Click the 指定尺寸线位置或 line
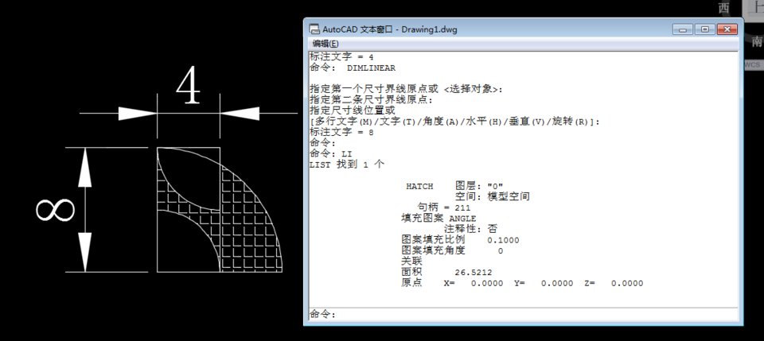The image size is (764, 341). [353, 111]
